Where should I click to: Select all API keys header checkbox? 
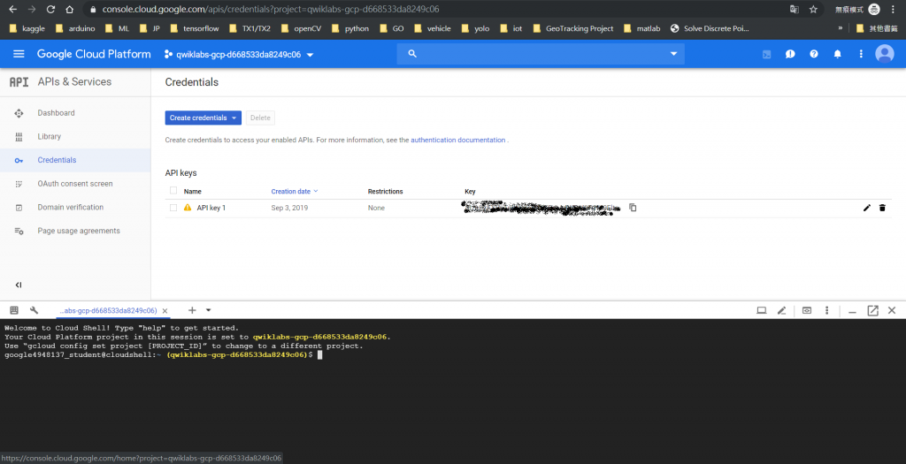173,190
